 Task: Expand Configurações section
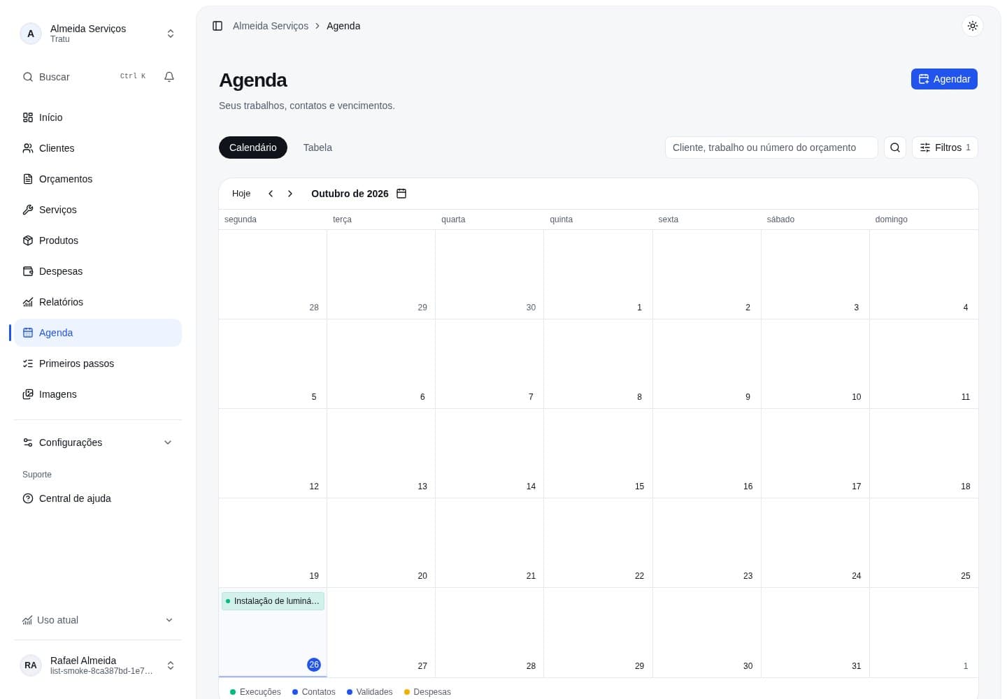coord(98,442)
